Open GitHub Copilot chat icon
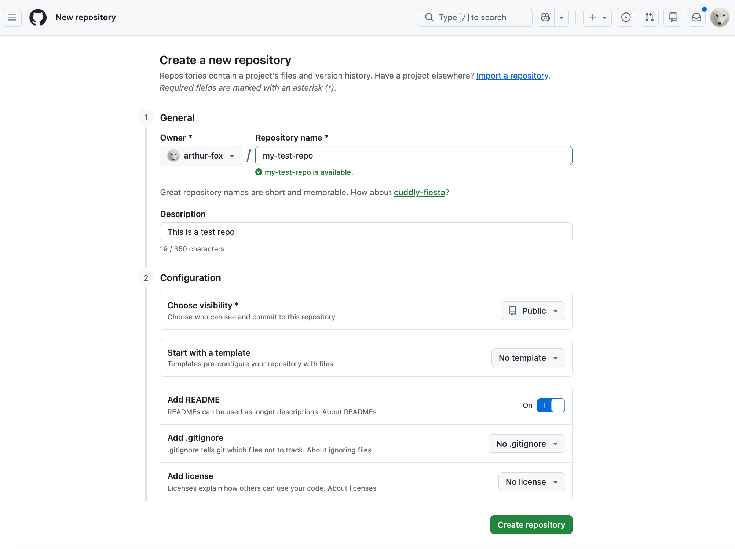The height and width of the screenshot is (549, 735). pyautogui.click(x=545, y=17)
